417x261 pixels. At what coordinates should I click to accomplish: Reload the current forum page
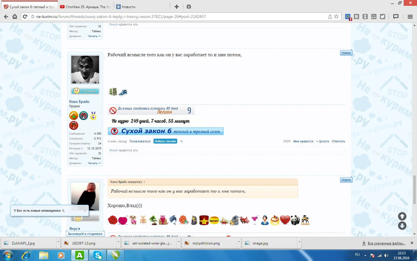point(25,17)
